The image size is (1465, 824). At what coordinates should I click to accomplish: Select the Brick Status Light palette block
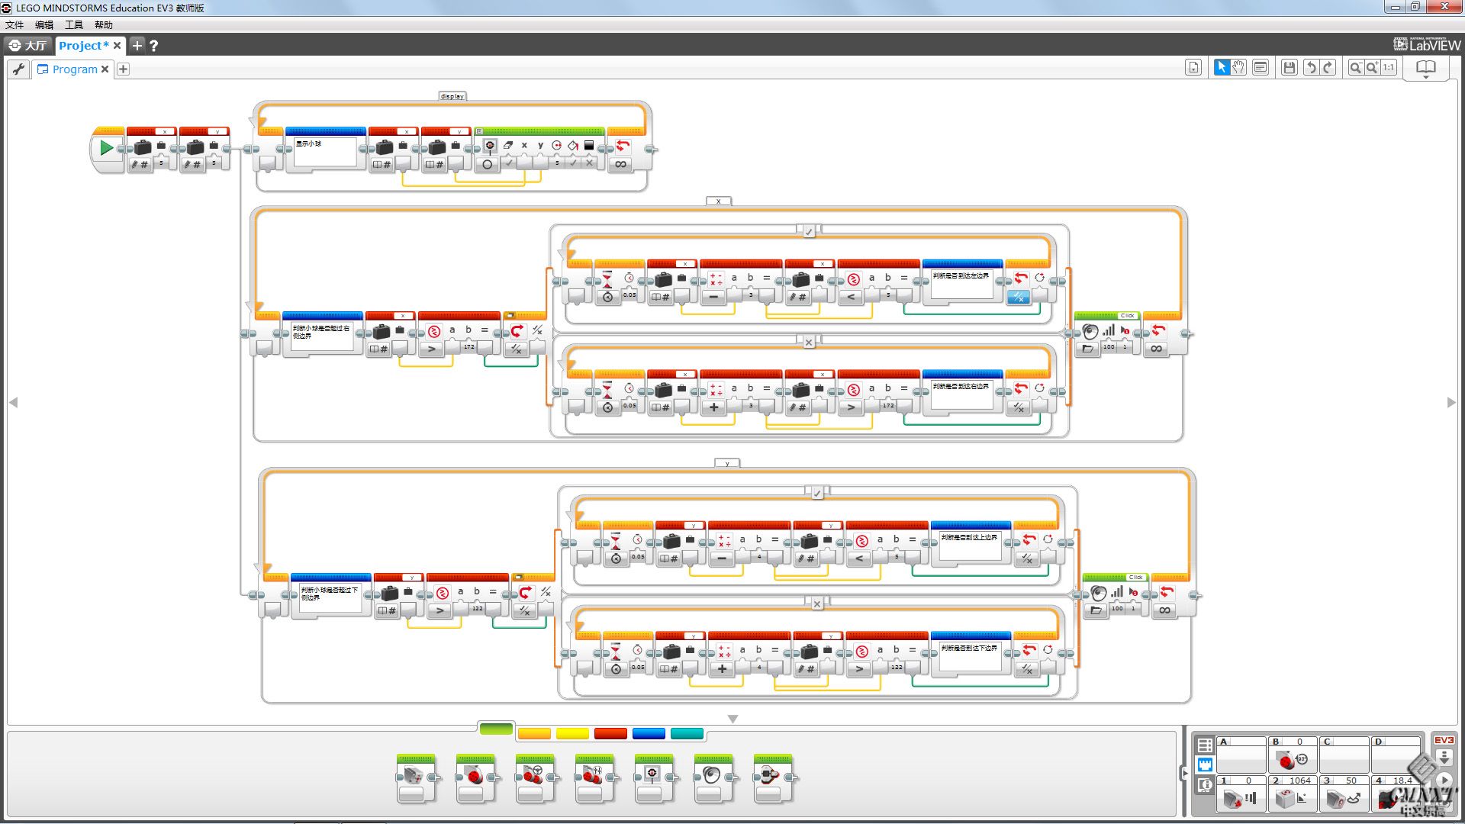tap(773, 778)
